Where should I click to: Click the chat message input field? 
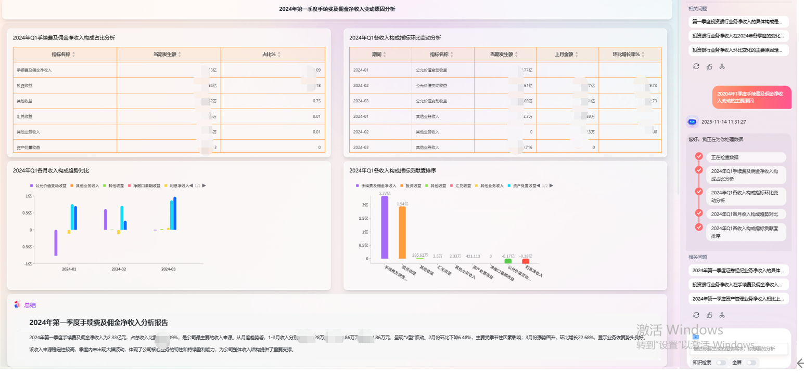click(x=738, y=349)
